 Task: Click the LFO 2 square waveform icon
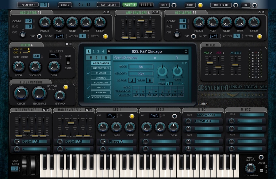pos(154,116)
